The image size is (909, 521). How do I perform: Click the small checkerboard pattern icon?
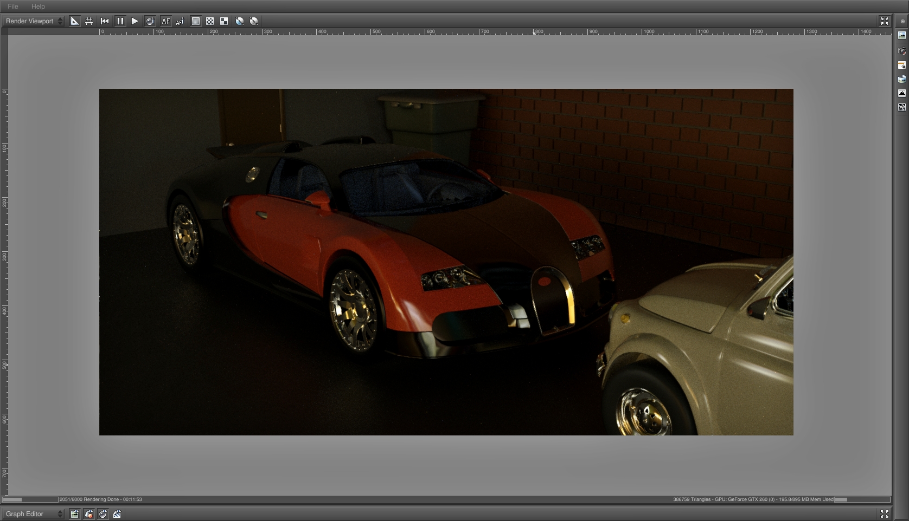[x=210, y=21]
